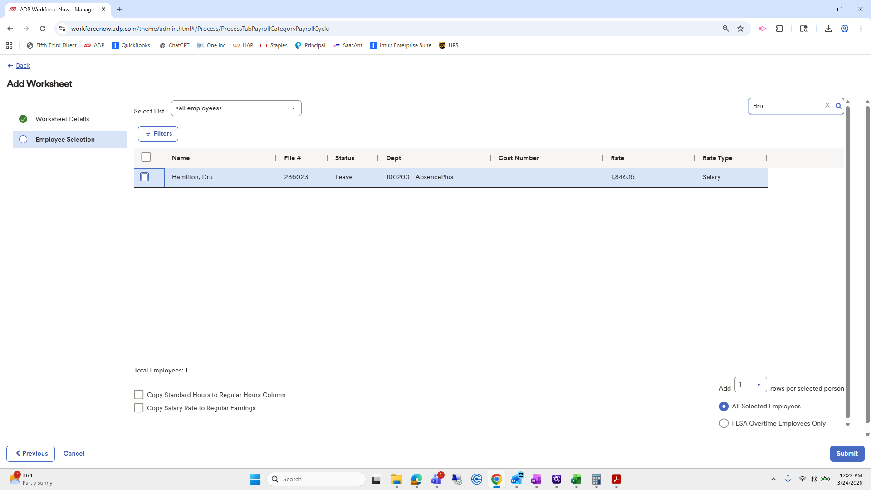
Task: Open browser downloads icon
Action: coord(828,29)
